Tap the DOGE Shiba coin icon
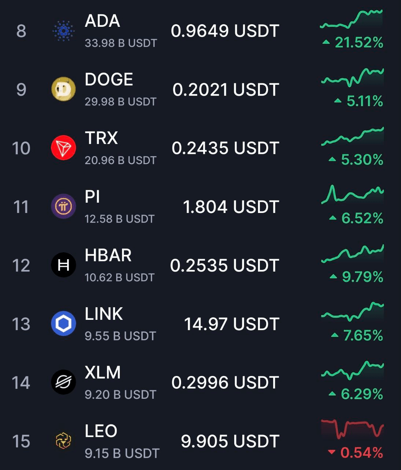This screenshot has height=470, width=401. (63, 89)
